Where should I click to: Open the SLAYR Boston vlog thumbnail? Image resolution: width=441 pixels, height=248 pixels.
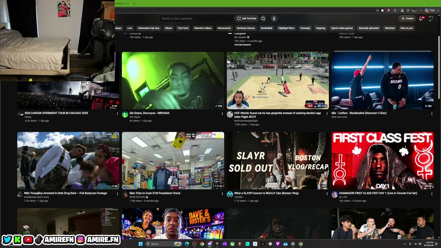coord(278,161)
